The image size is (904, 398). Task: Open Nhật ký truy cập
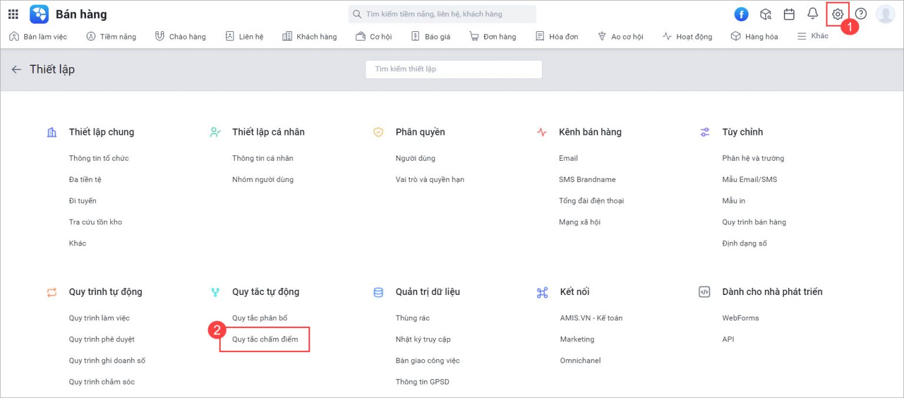[x=423, y=339]
